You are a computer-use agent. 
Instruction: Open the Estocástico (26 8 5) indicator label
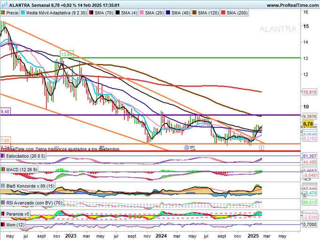point(26,156)
